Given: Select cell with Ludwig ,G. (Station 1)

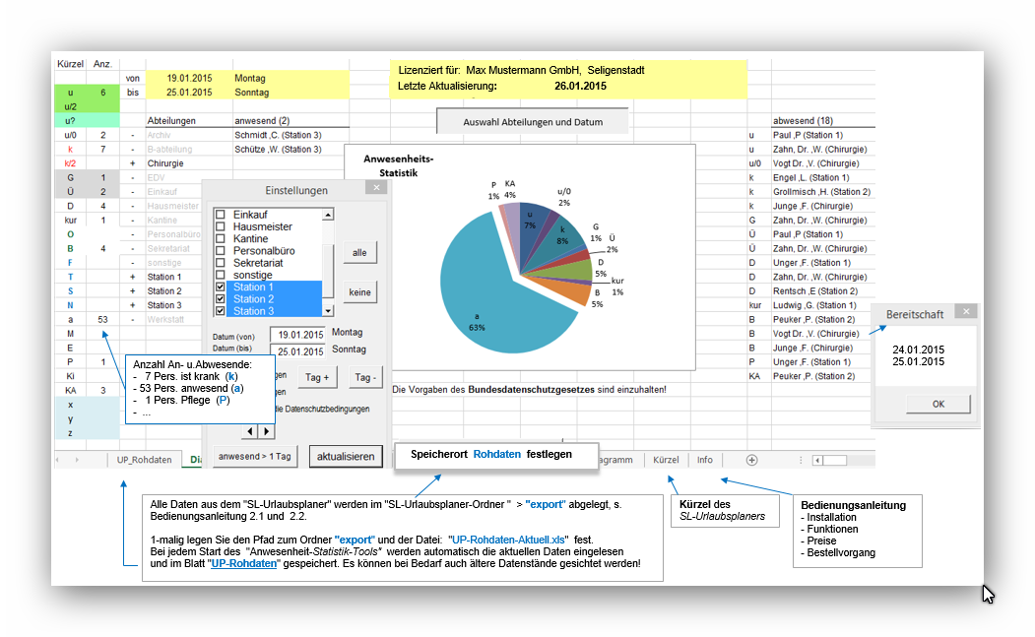Looking at the screenshot, I should [x=823, y=305].
